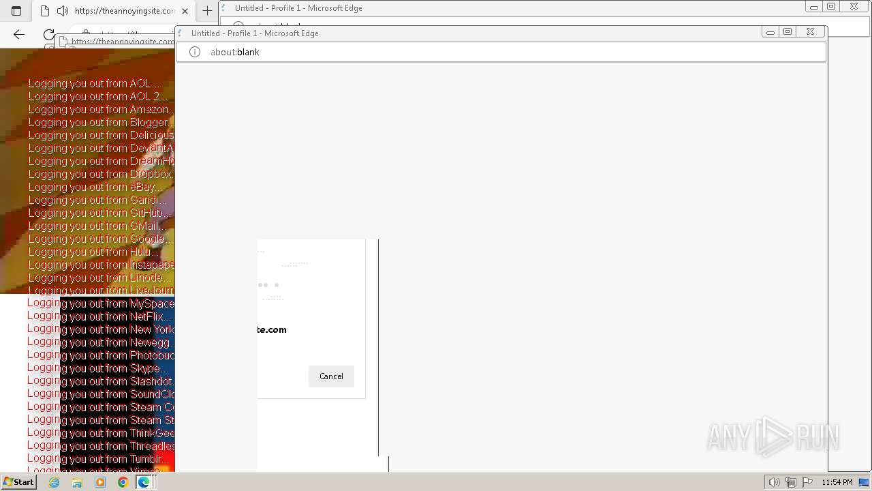Launch Google Chrome from the taskbar
872x491 pixels.
click(x=123, y=482)
